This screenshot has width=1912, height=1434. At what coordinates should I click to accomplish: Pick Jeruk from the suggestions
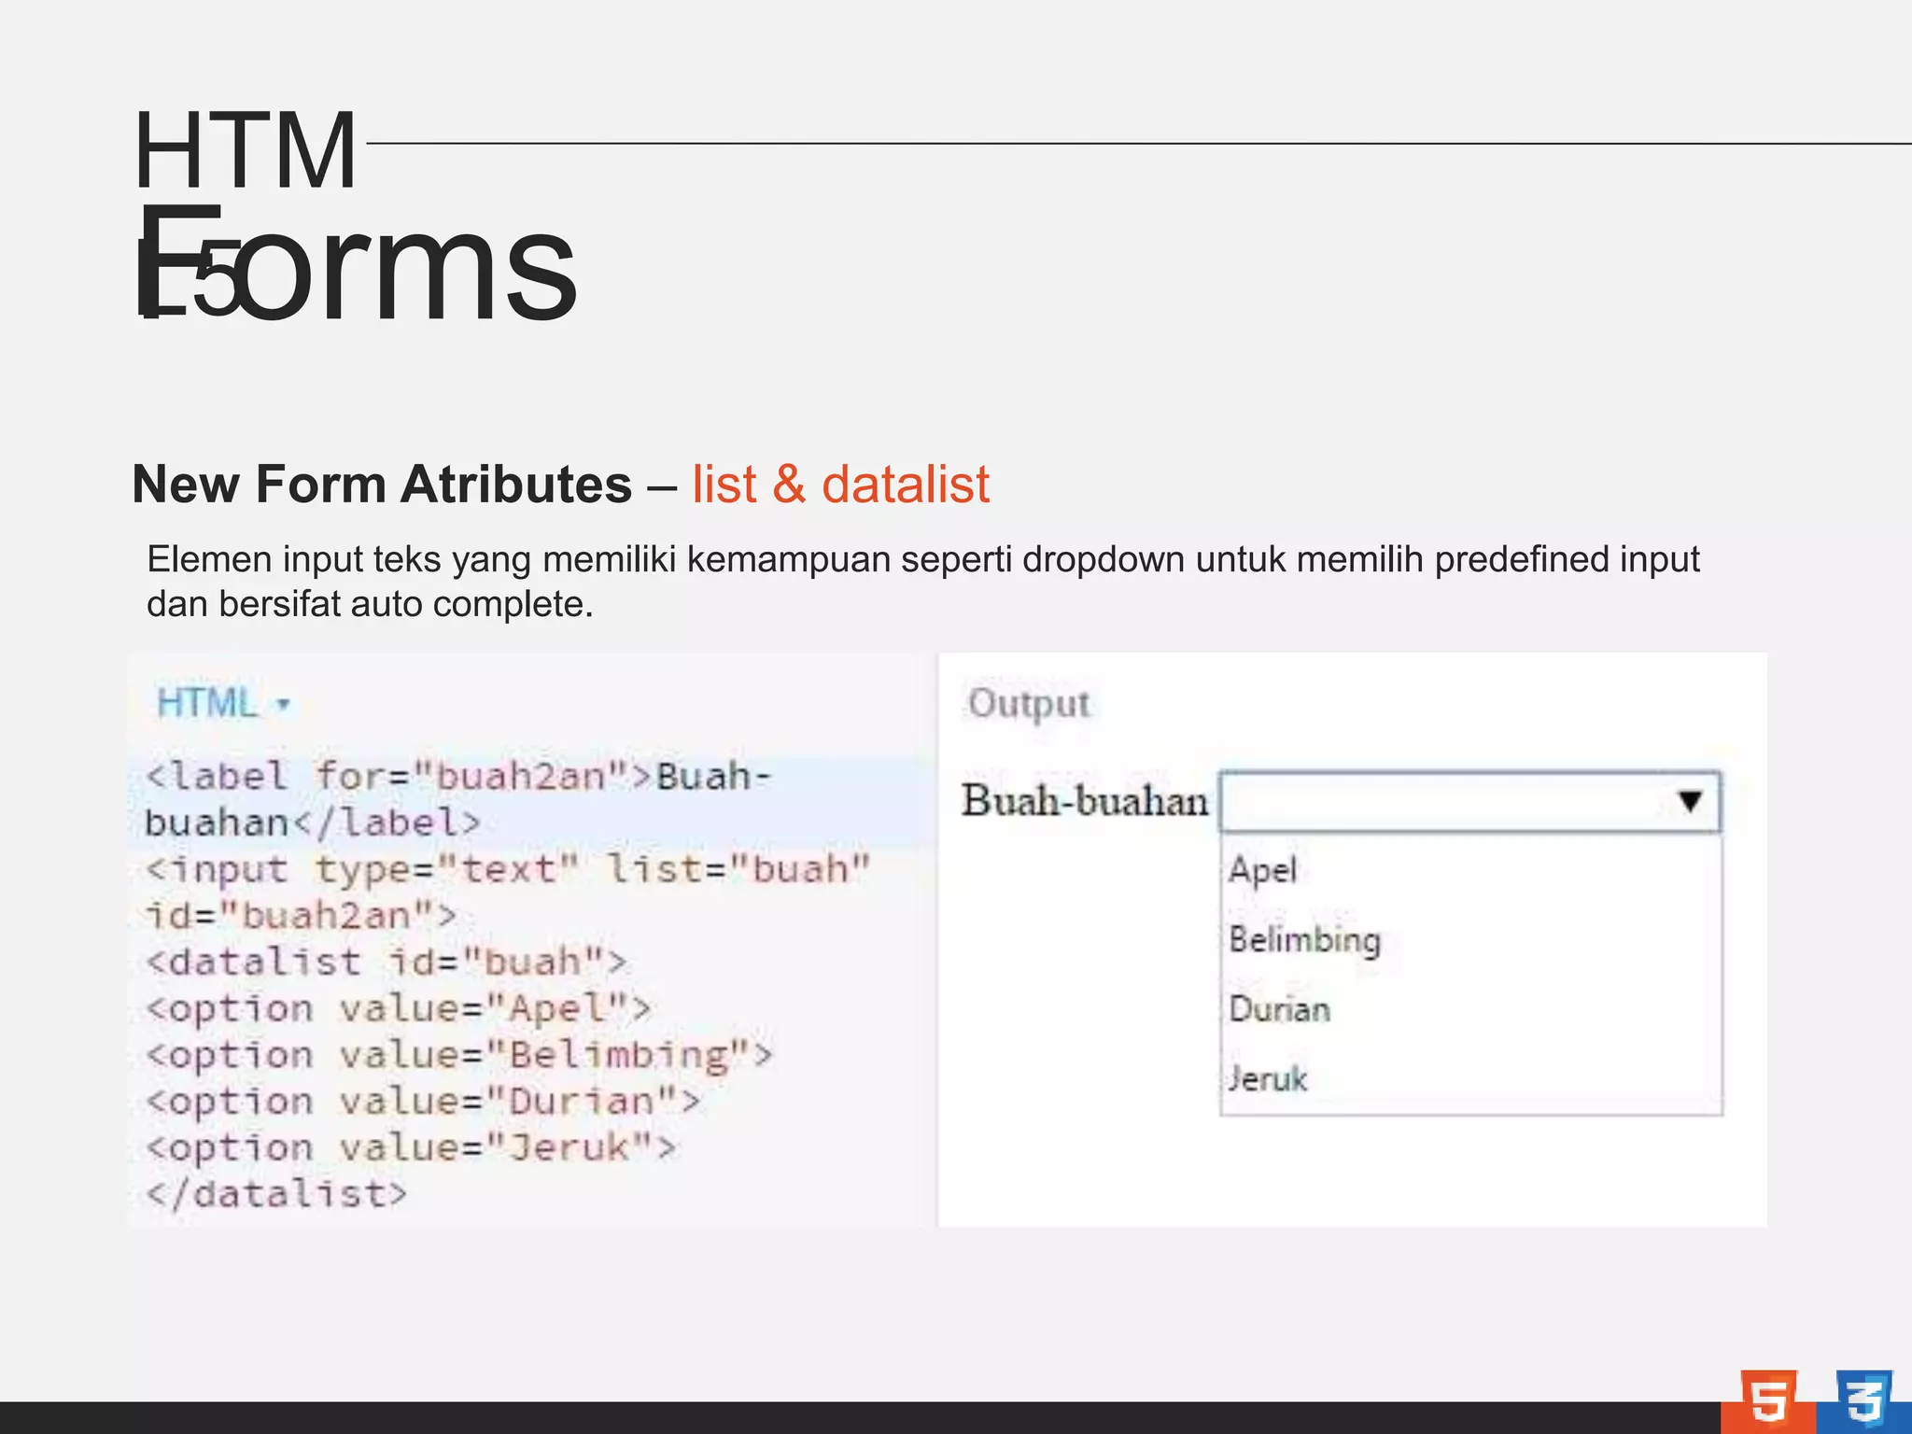pyautogui.click(x=1267, y=1078)
